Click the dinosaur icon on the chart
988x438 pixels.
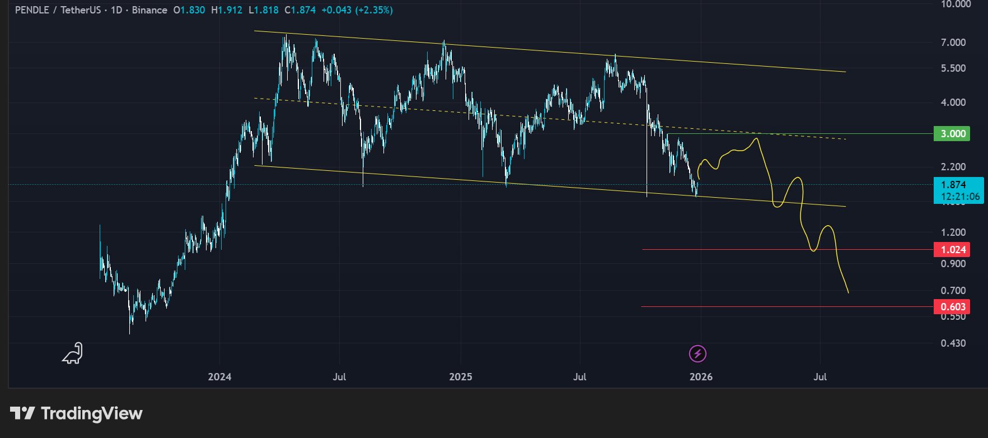click(73, 353)
